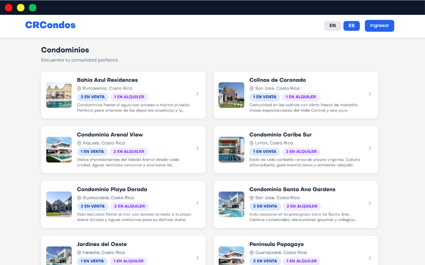This screenshot has width=425, height=265.
Task: Click 2 EN ALQUILER badge in Caribe Sur
Action: click(301, 152)
